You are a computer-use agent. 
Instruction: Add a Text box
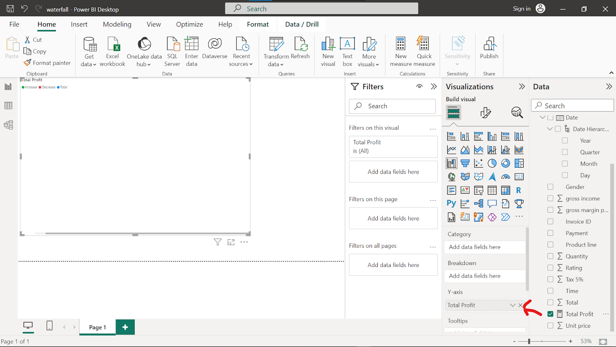coord(347,52)
